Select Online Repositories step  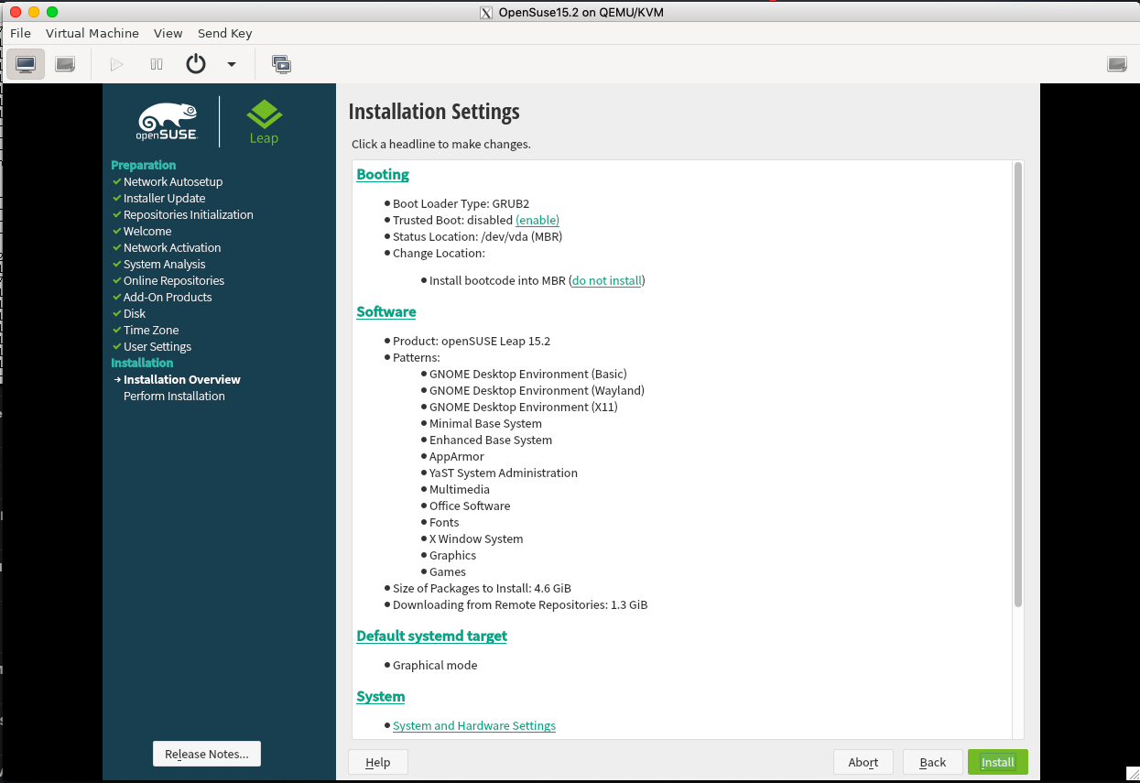174,280
